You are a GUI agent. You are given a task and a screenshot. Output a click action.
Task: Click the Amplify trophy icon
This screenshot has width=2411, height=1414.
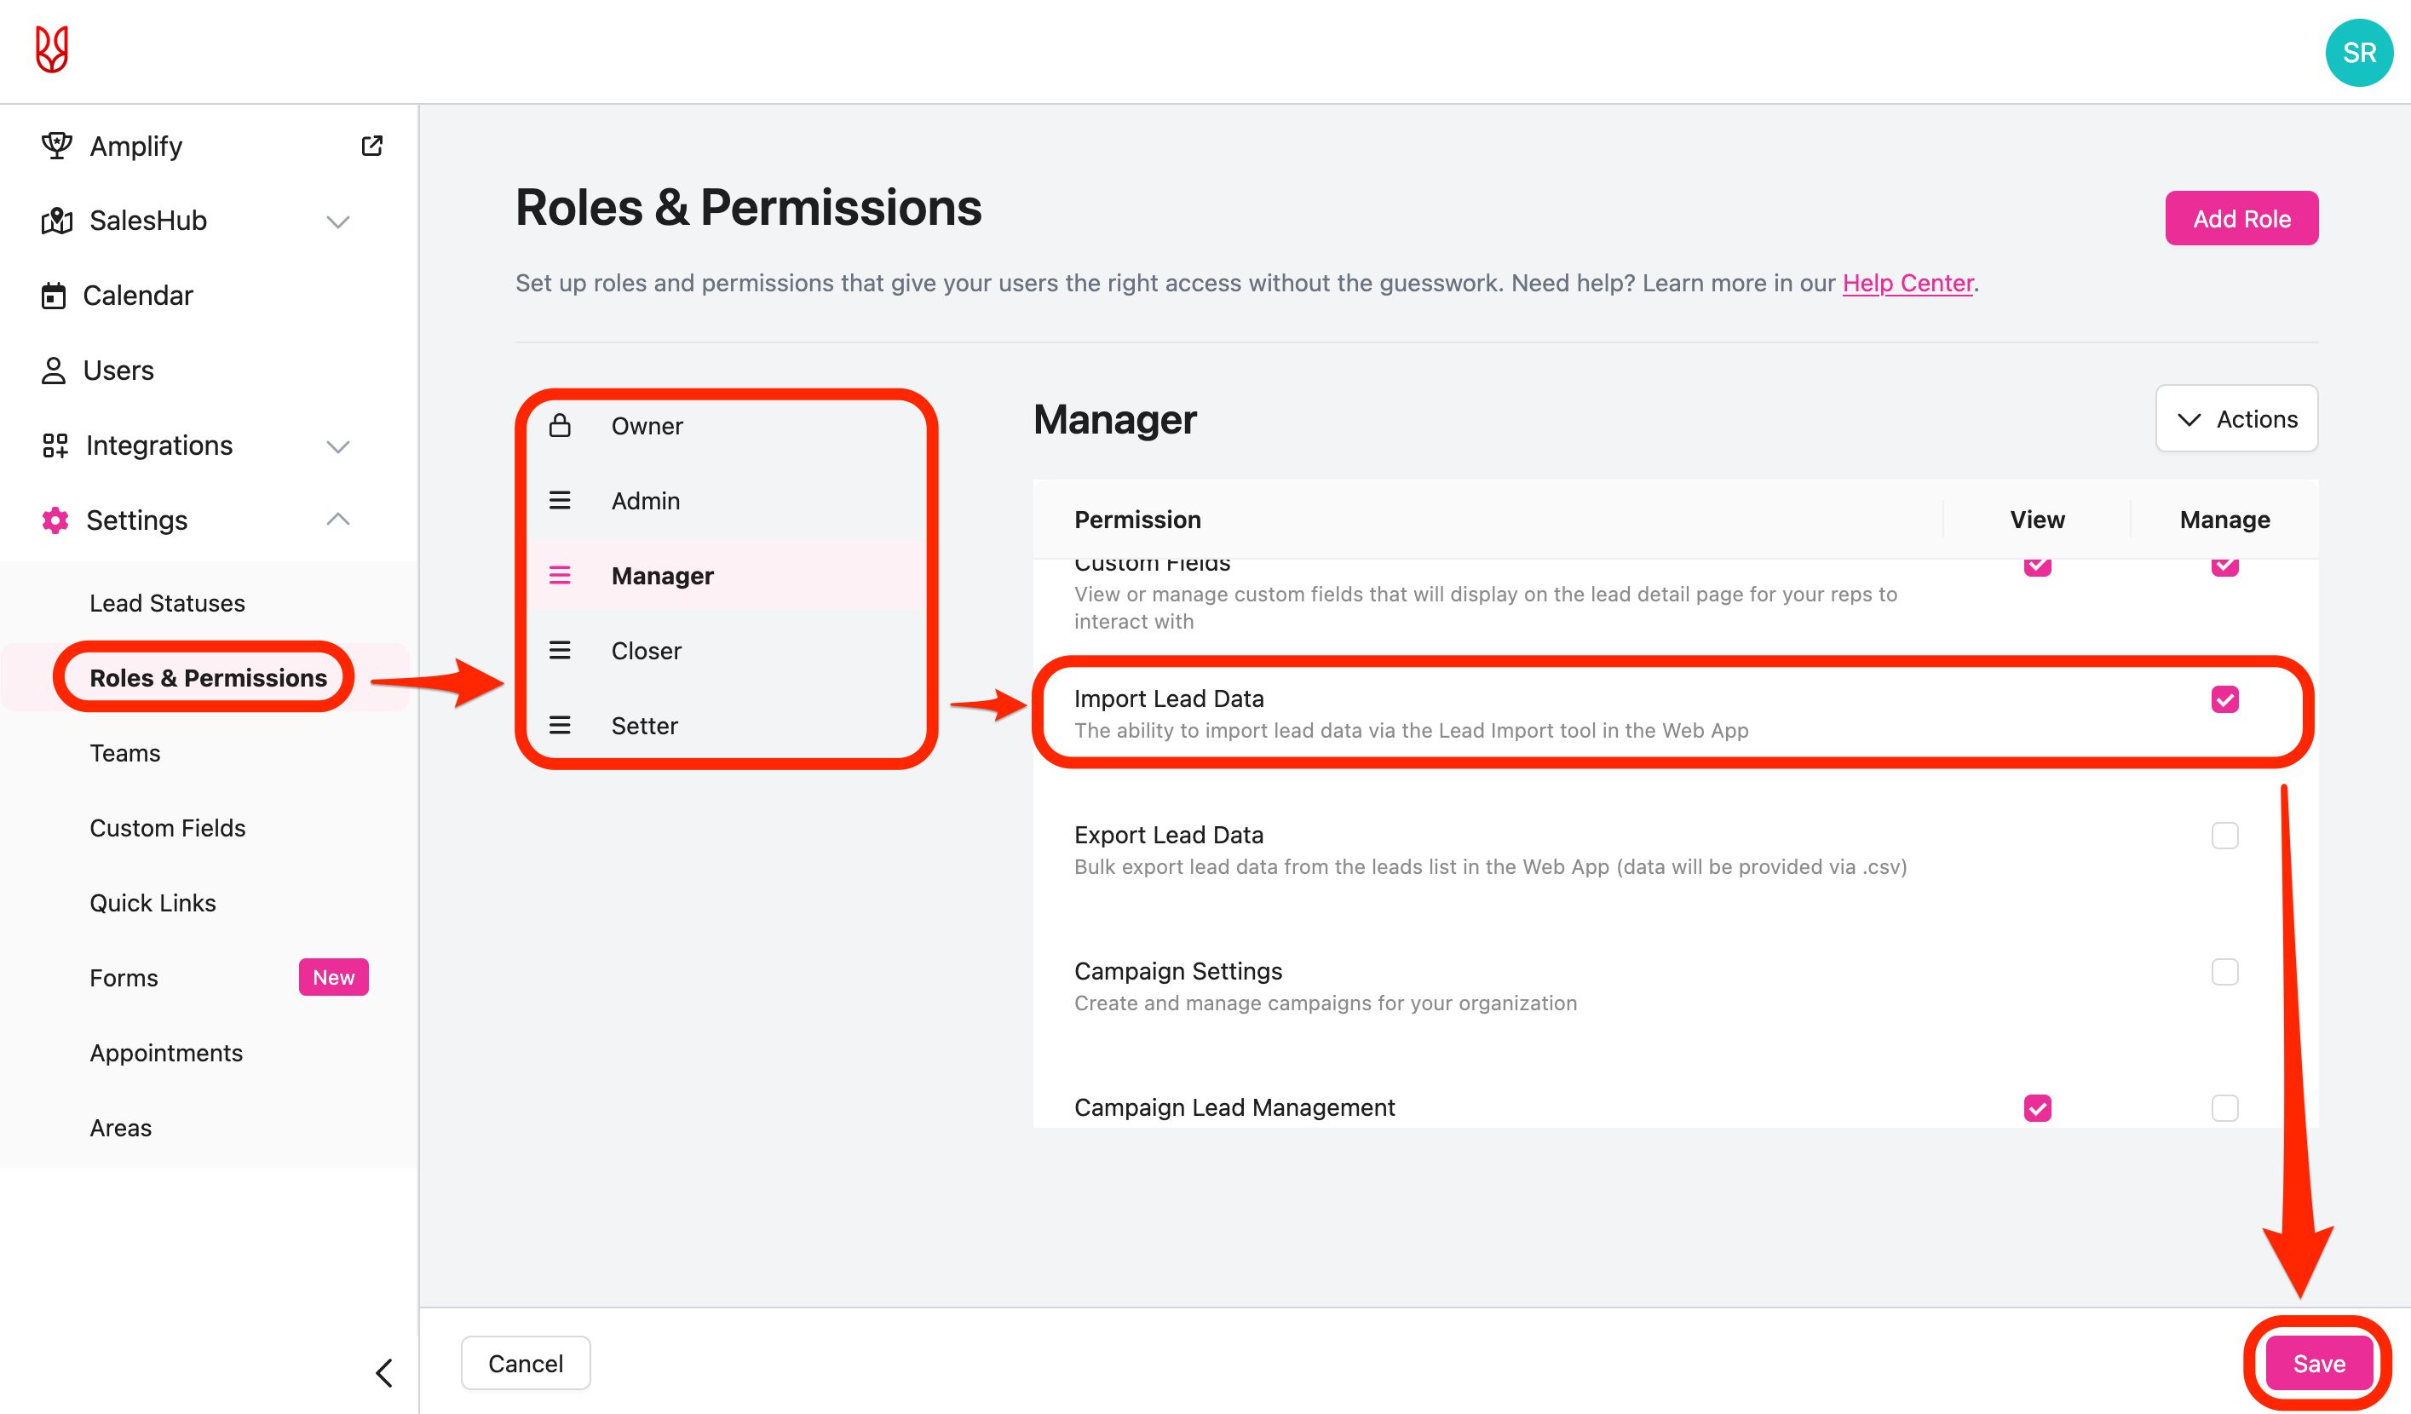coord(56,146)
